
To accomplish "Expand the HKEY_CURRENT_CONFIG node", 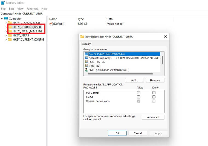I will pos(6,39).
